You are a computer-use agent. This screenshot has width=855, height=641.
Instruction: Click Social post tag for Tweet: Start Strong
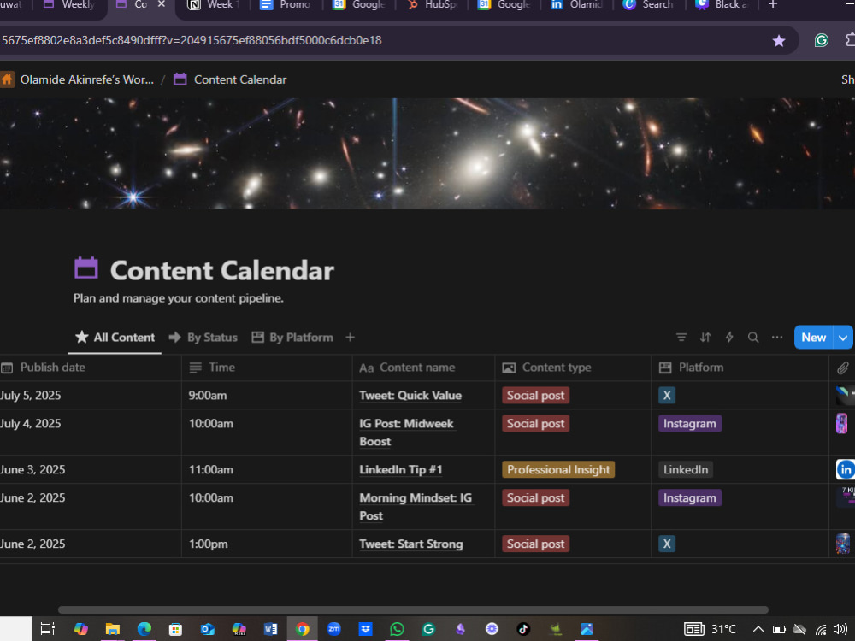point(536,544)
